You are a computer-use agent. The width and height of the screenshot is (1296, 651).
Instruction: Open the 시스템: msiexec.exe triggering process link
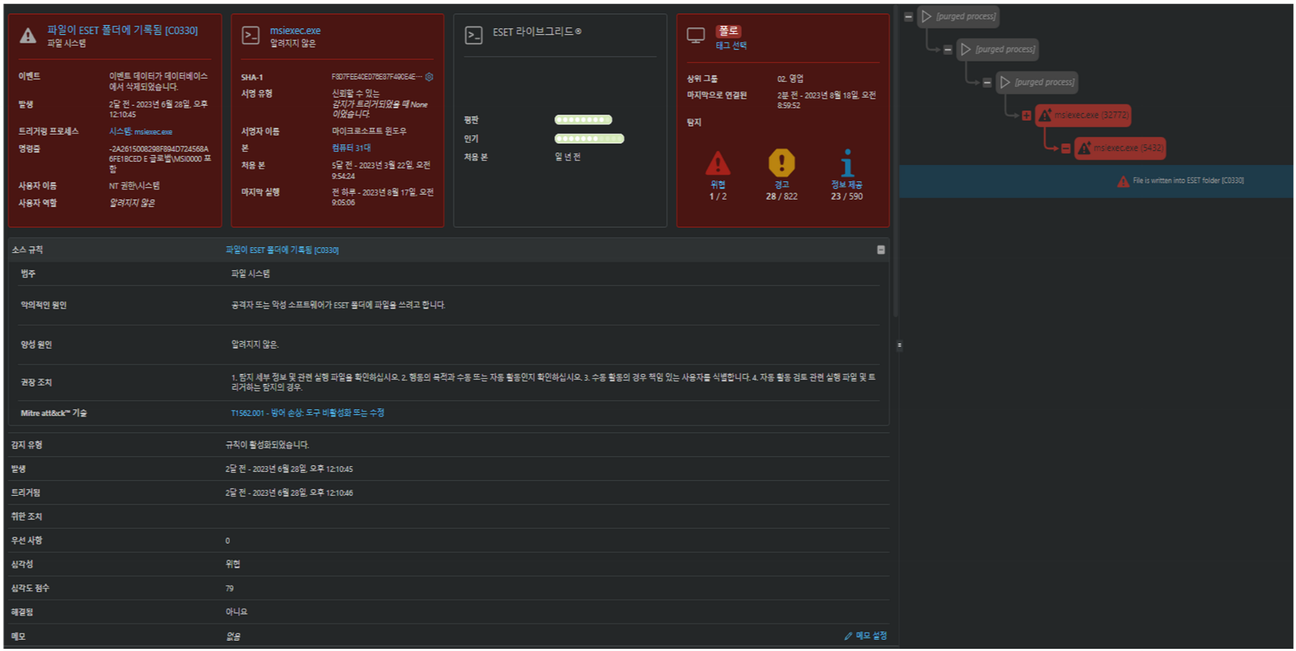[141, 132]
